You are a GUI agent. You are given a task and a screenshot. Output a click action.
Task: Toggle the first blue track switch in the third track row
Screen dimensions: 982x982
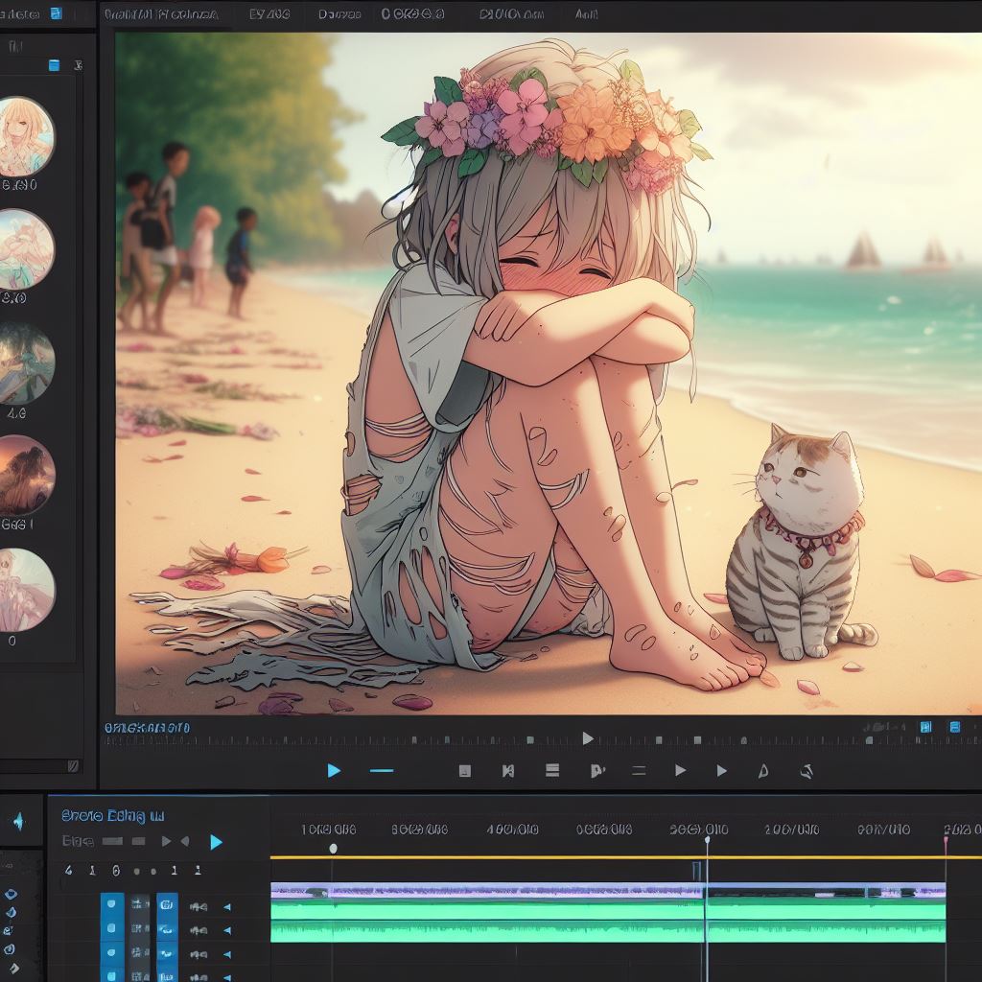pos(112,953)
